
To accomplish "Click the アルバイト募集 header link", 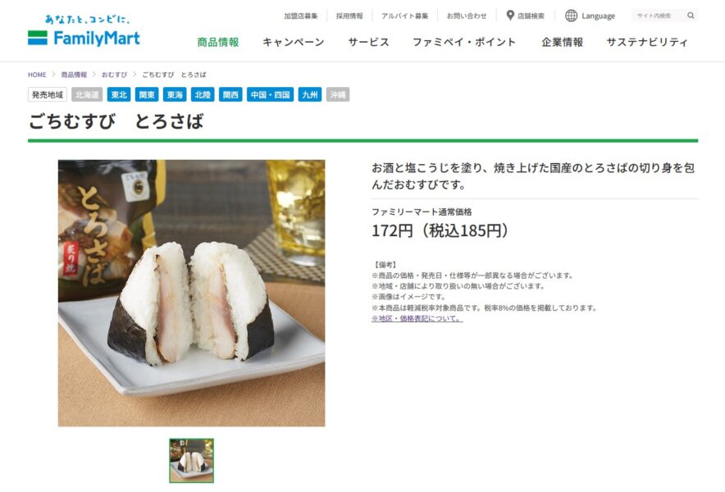I will click(x=404, y=16).
